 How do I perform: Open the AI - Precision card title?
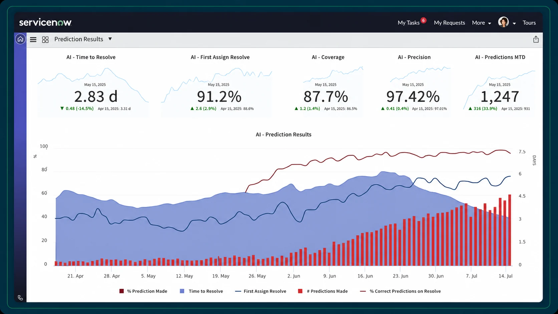(x=414, y=57)
